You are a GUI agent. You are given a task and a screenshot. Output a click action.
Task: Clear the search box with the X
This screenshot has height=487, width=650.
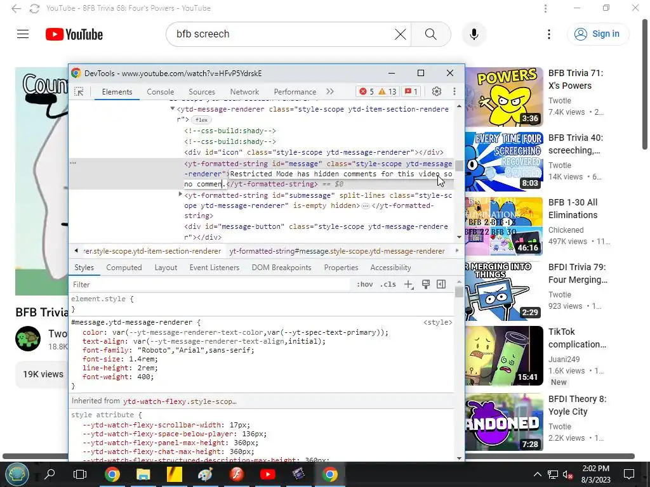click(x=400, y=34)
